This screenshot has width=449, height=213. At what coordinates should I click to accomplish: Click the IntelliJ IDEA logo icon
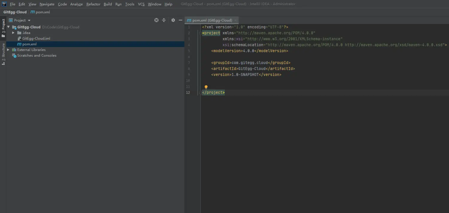click(x=4, y=4)
